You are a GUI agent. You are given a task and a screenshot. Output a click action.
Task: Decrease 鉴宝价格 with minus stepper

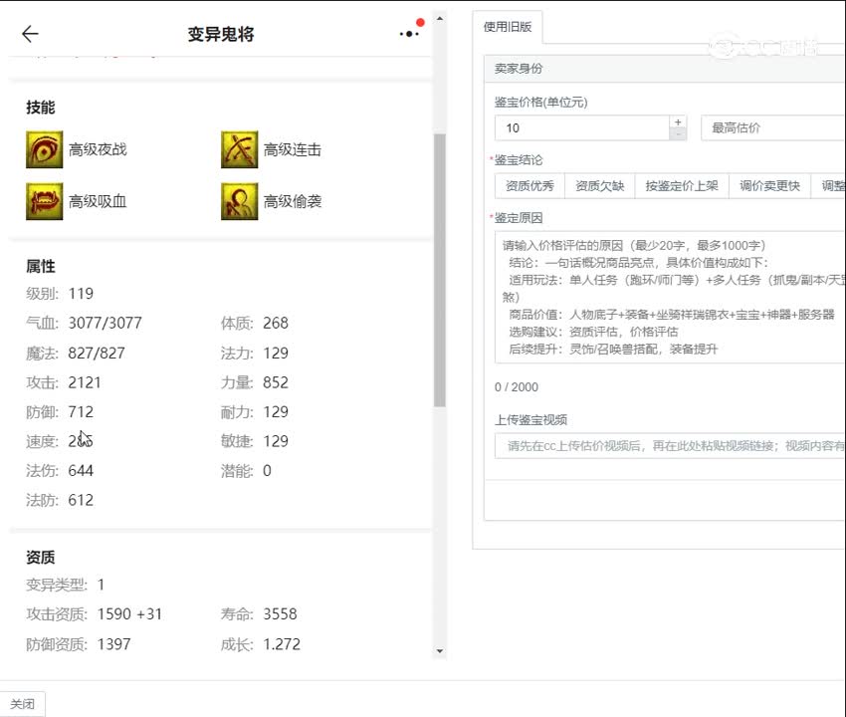(678, 133)
